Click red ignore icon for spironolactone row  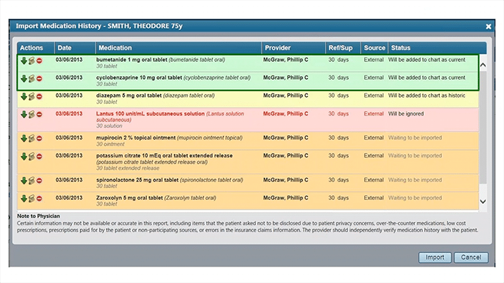click(39, 181)
